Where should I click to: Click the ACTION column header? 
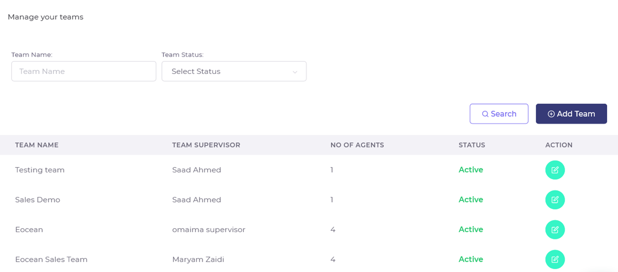(x=559, y=145)
